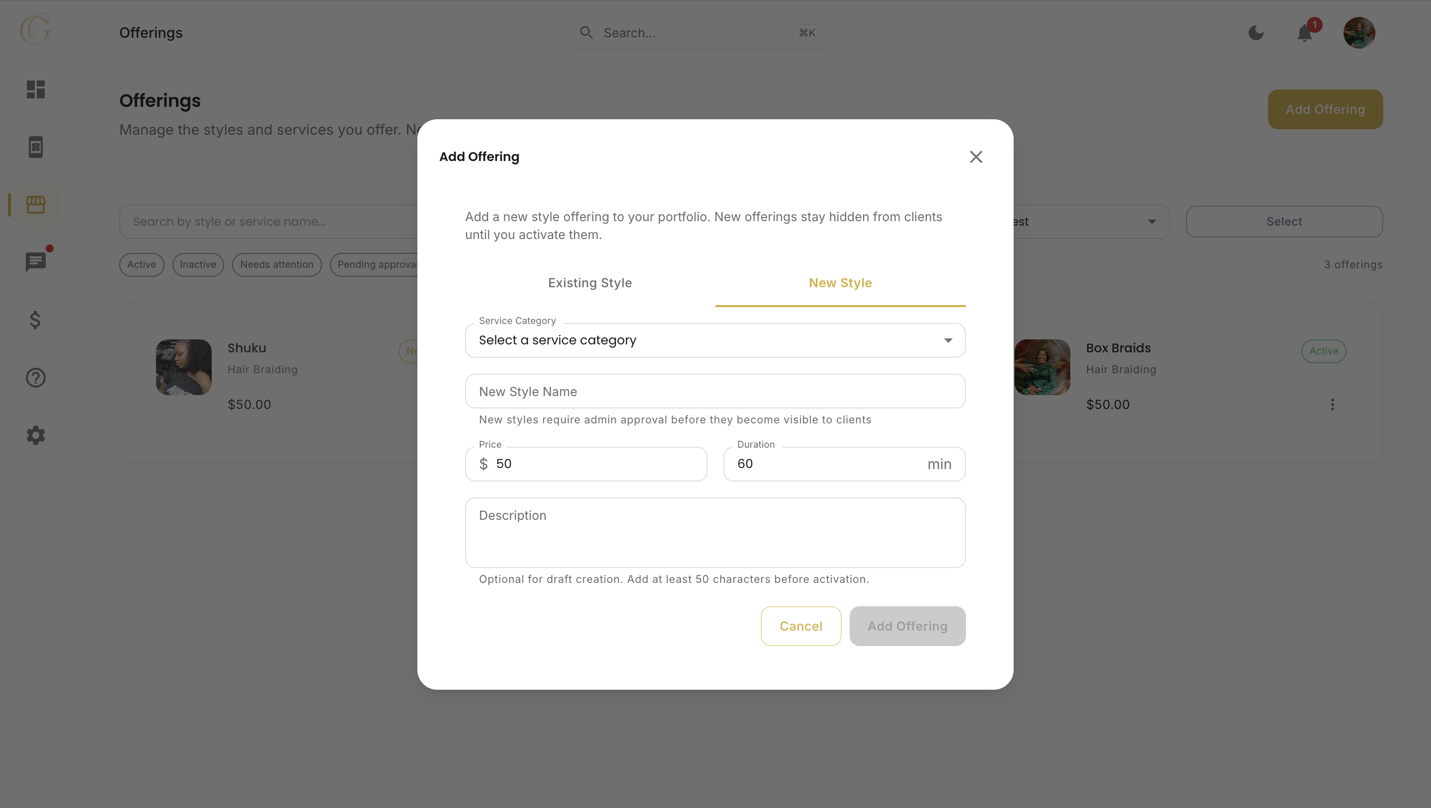
Task: Open the earnings dollar sidebar icon
Action: (36, 320)
